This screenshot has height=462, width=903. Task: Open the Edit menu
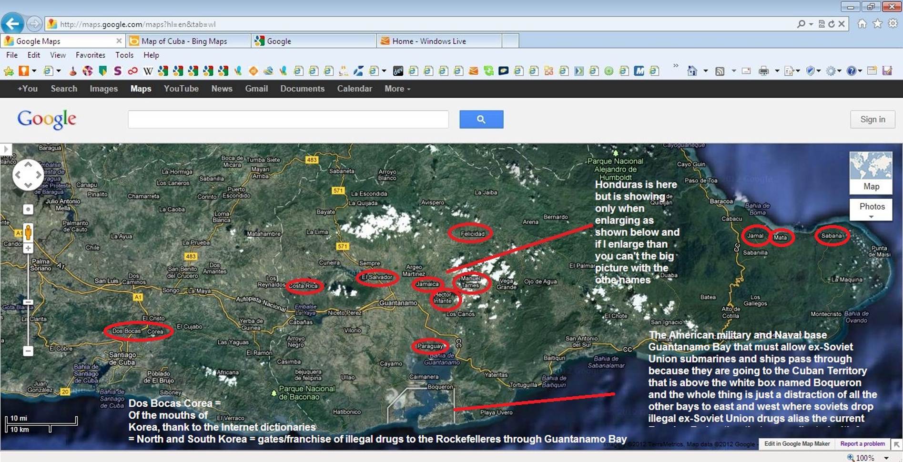pyautogui.click(x=34, y=55)
